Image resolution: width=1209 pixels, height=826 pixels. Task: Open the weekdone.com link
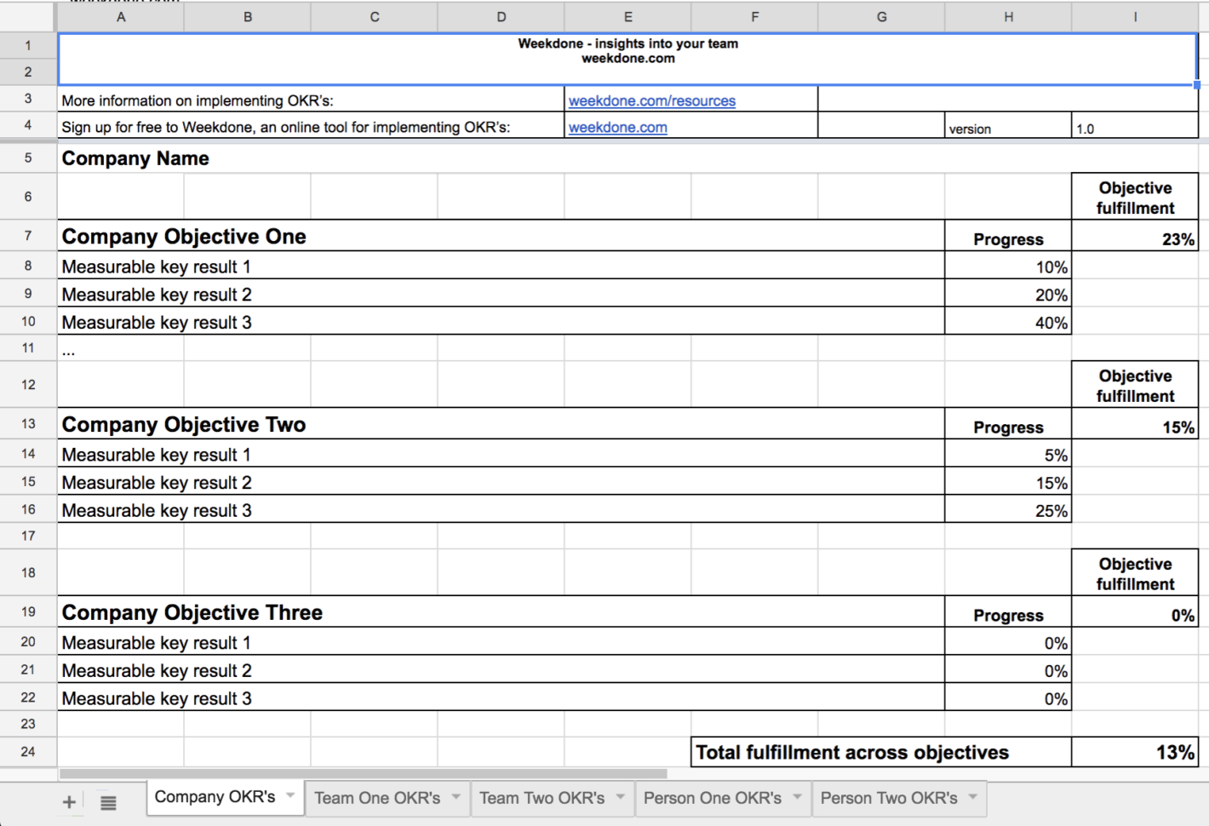coord(617,128)
